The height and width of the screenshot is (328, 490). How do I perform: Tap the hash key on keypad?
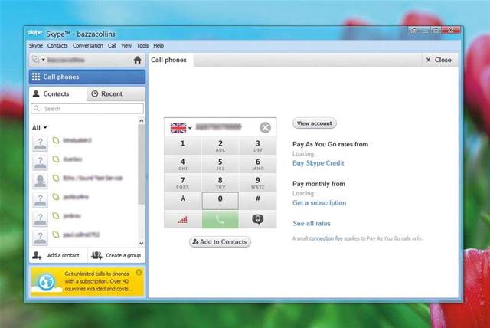click(258, 201)
